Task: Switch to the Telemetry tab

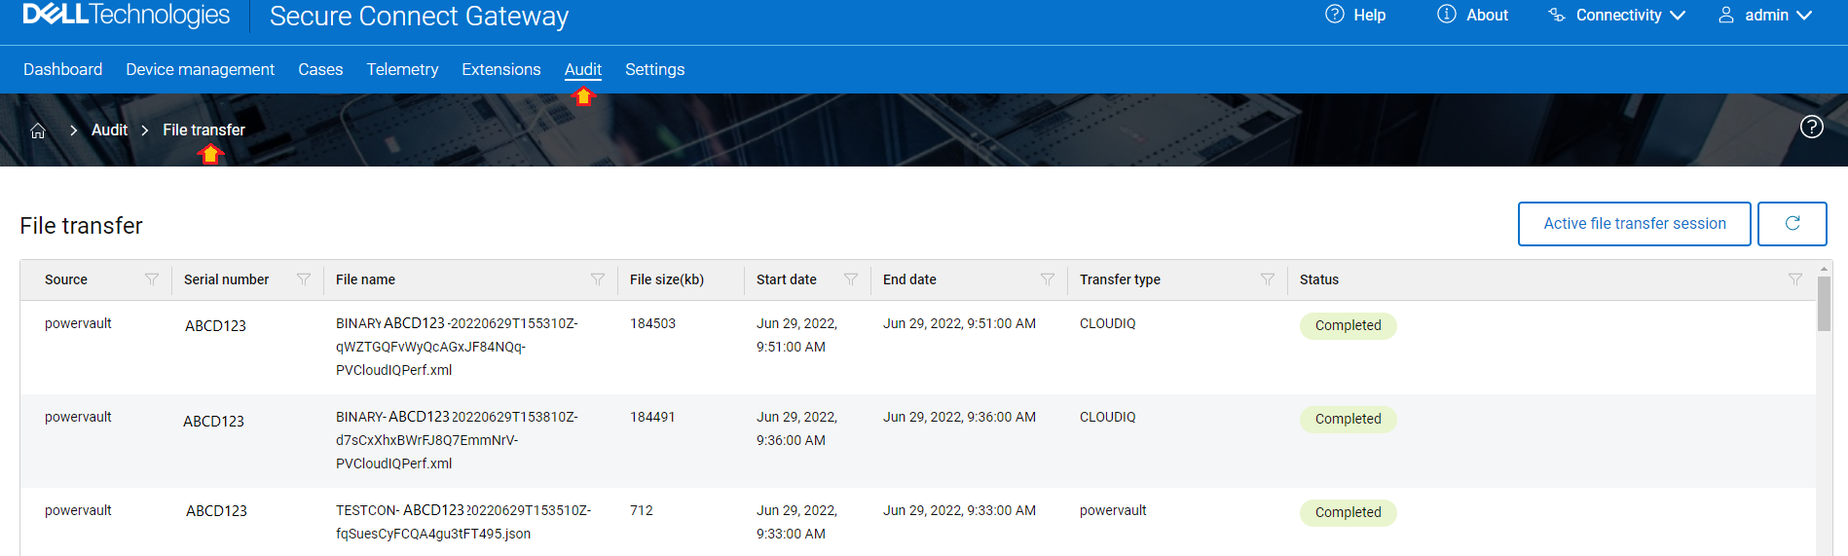Action: tap(402, 69)
